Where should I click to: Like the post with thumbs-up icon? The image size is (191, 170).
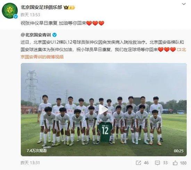[x=175, y=163]
